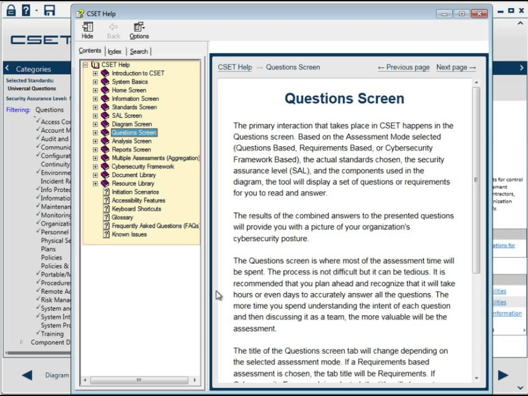
Task: Click the contents tree scroll left arrow
Action: coord(85,380)
